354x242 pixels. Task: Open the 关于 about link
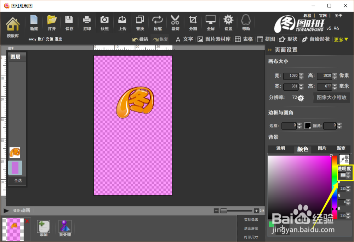338,16
